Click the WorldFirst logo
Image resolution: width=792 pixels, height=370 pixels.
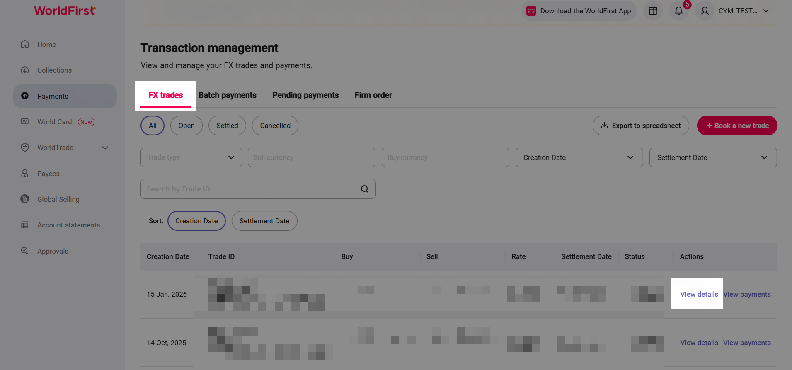tap(65, 10)
